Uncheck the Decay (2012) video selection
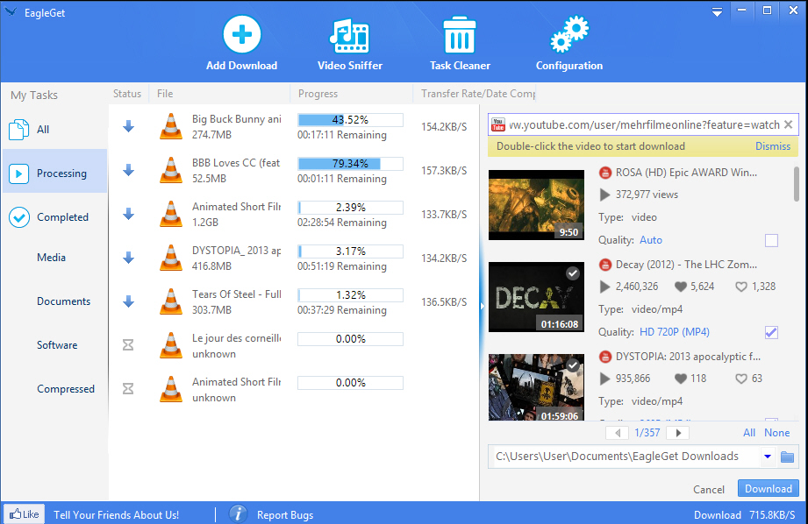The image size is (808, 524). pos(771,332)
